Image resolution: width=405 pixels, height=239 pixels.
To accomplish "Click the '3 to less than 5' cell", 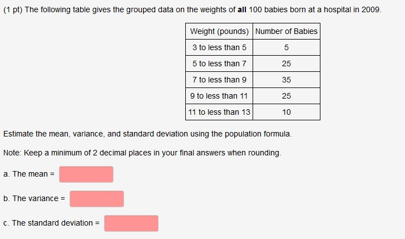I will point(219,47).
